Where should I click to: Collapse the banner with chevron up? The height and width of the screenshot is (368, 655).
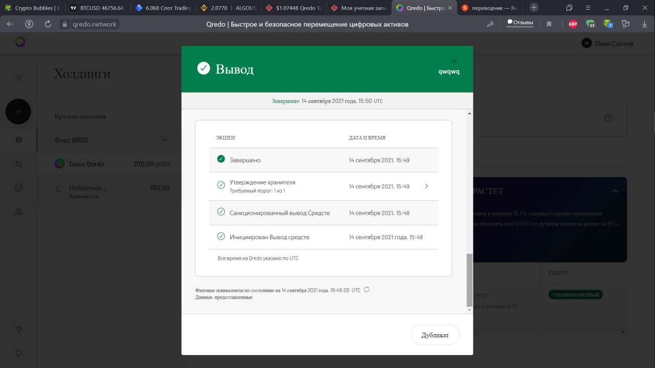(615, 191)
